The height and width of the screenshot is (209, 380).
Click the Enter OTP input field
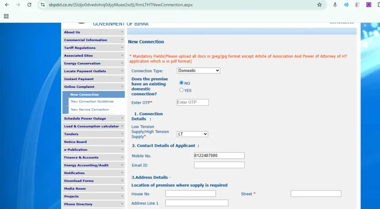pyautogui.click(x=193, y=102)
